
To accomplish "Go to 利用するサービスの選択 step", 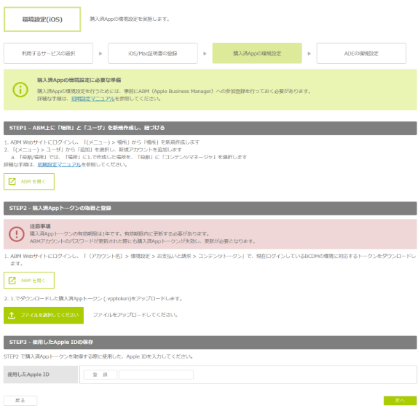I will click(49, 53).
